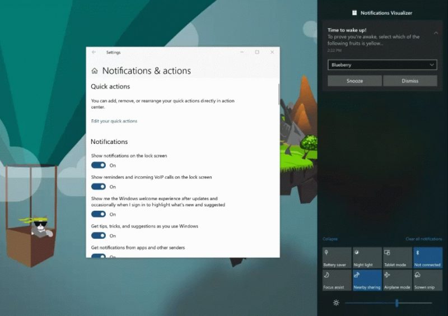Enable Airplane mode quick action
Screen dimensions: 448x316
(x=398, y=280)
